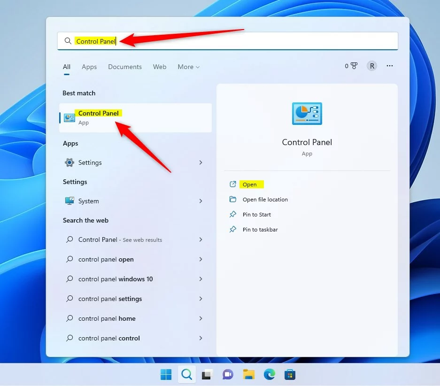Open the Settings app result

pos(135,162)
